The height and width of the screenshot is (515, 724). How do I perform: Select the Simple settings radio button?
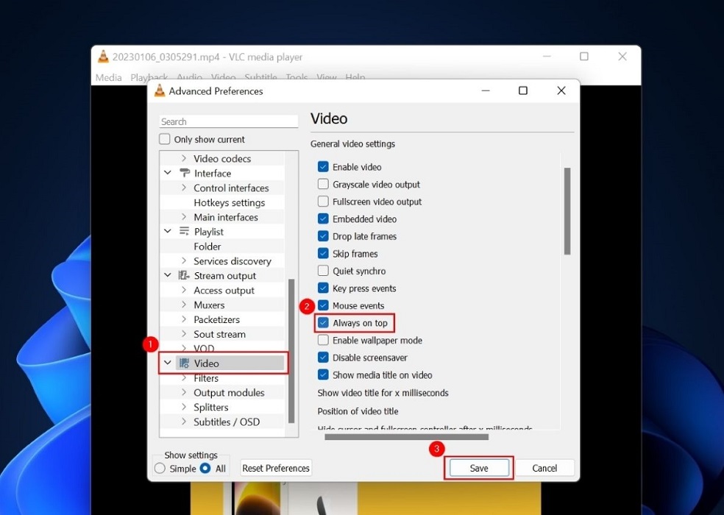[x=159, y=468]
